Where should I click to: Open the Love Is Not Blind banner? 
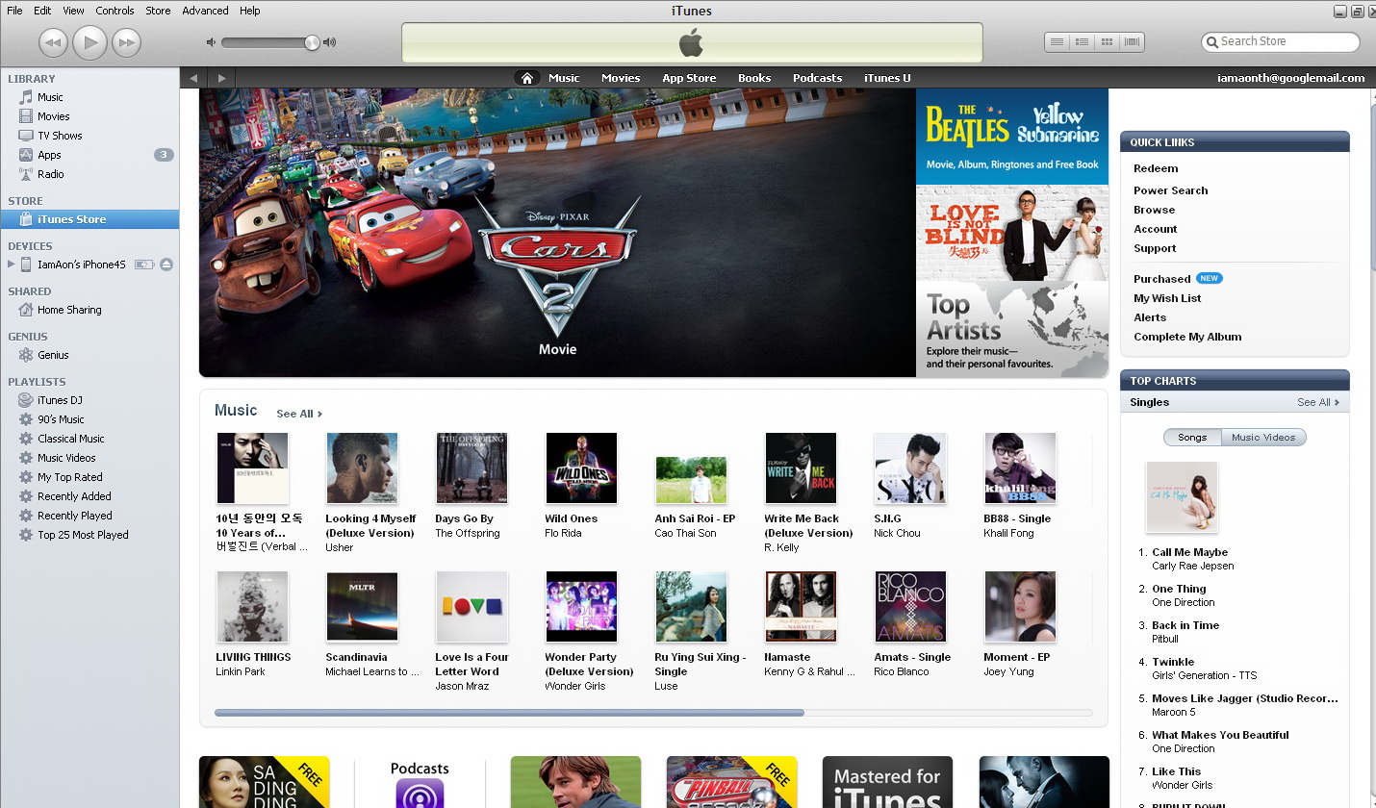pos(1012,233)
